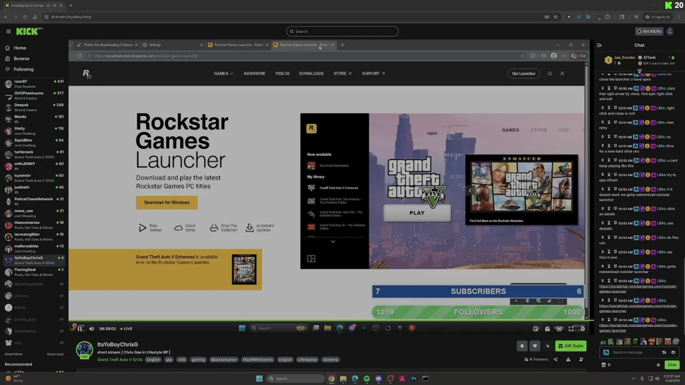685x385 pixels.
Task: Mute the stream volume icon
Action: [x=92, y=329]
